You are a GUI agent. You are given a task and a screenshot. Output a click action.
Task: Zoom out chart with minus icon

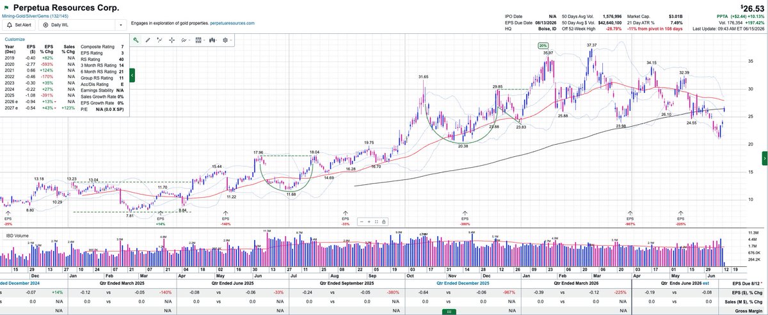pos(362,222)
